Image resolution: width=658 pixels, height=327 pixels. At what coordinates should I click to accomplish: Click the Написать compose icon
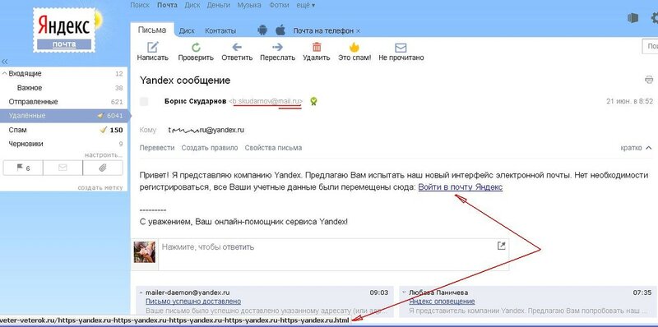(x=153, y=47)
